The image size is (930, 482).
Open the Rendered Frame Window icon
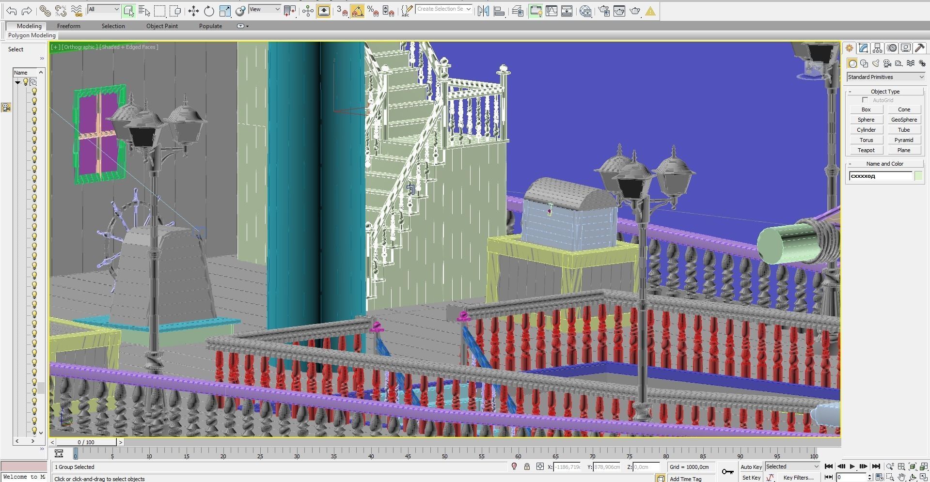tap(619, 11)
